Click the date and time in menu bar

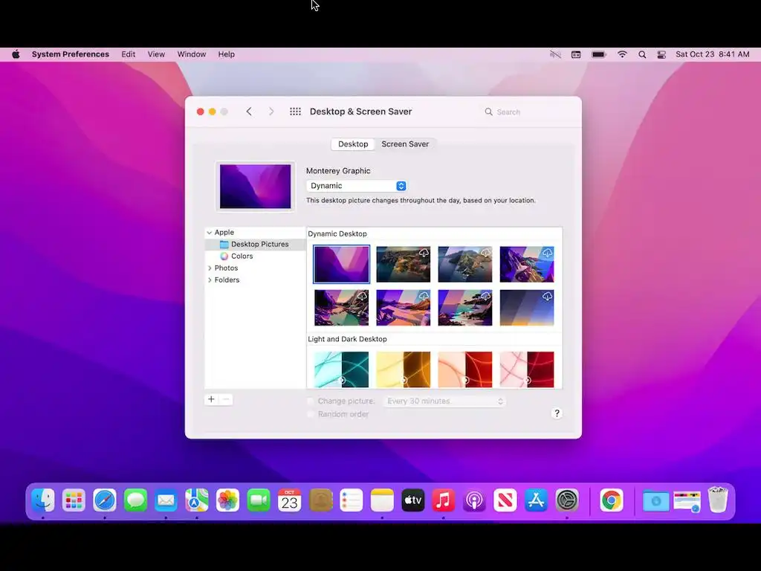713,54
